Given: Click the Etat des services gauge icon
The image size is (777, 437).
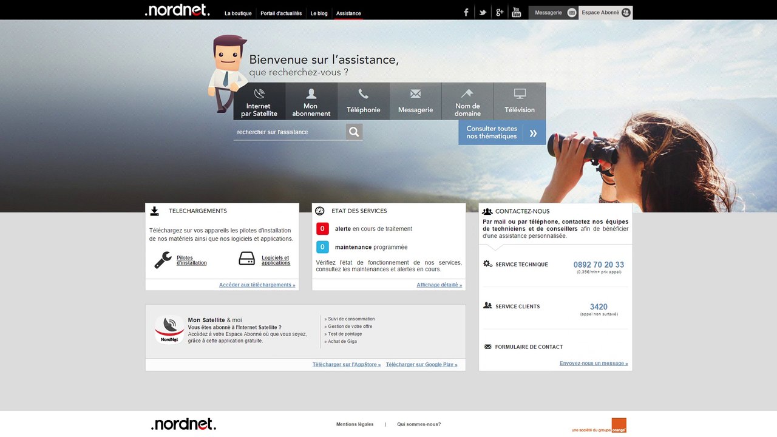Looking at the screenshot, I should pyautogui.click(x=320, y=211).
